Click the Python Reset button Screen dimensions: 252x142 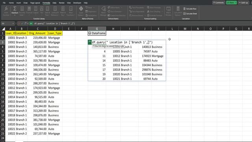90,7
